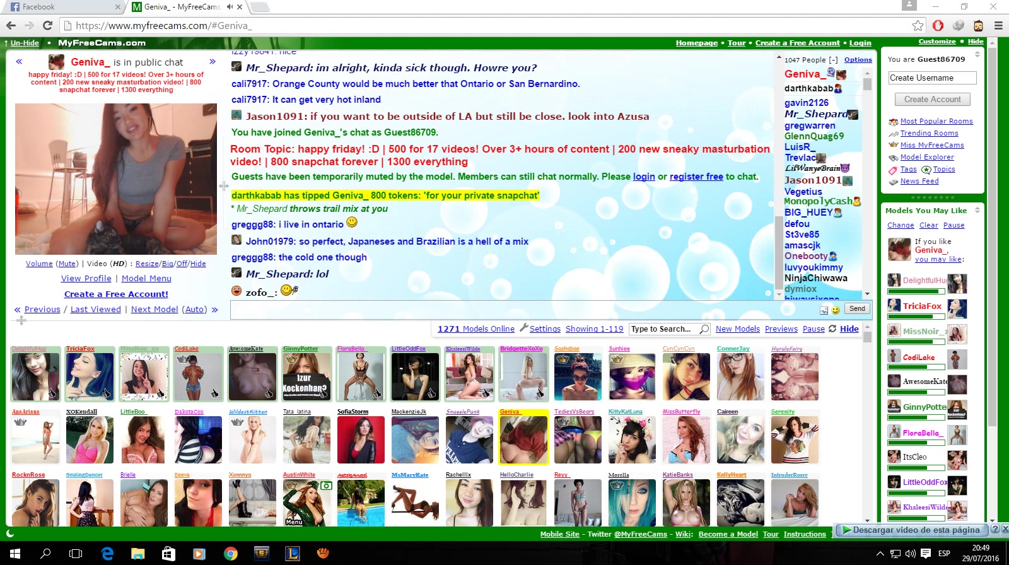Image resolution: width=1009 pixels, height=565 pixels.
Task: Open chat Options link
Action: [858, 59]
